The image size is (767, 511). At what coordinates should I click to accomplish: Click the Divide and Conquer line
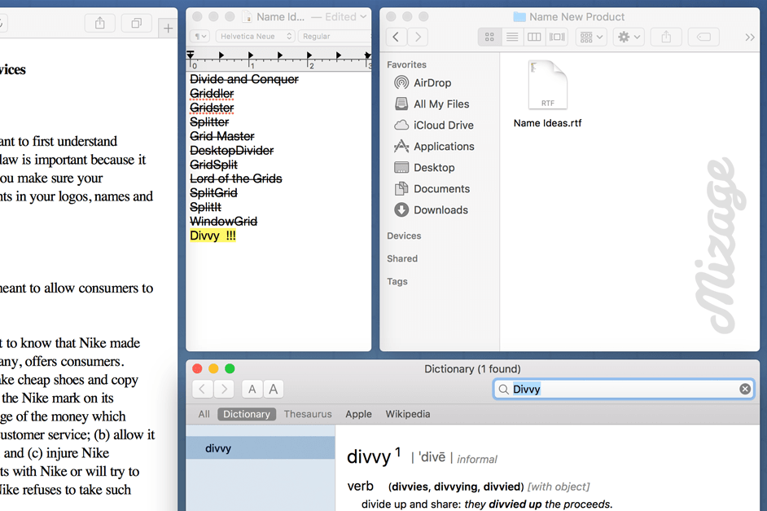[244, 79]
